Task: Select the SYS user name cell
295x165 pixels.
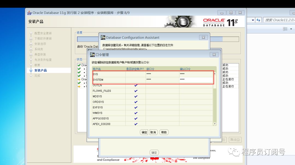Action: coord(109,74)
